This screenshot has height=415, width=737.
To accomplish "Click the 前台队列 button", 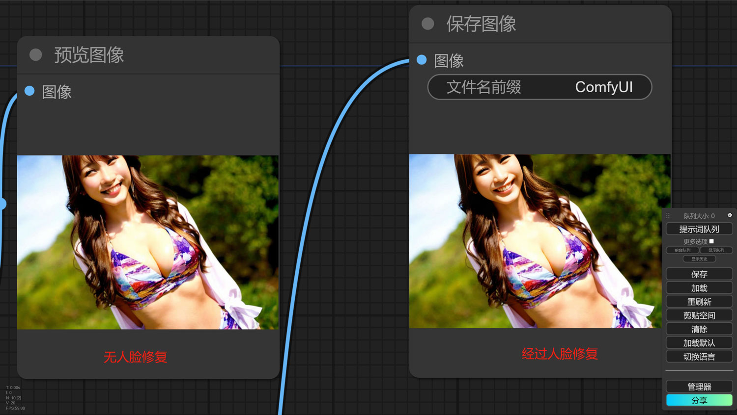I will (x=682, y=250).
